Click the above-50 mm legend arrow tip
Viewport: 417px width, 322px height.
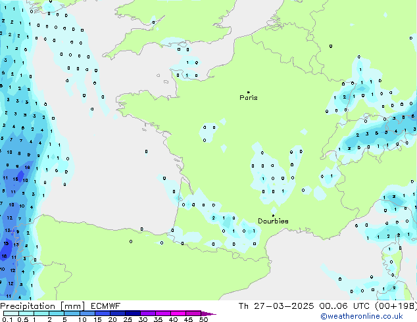[208, 313]
